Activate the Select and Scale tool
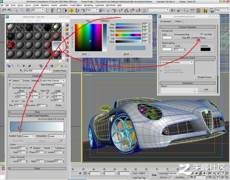230x180 pixels. [x=83, y=10]
